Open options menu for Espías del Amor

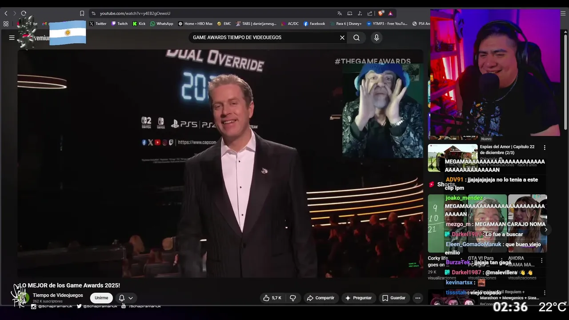(545, 148)
